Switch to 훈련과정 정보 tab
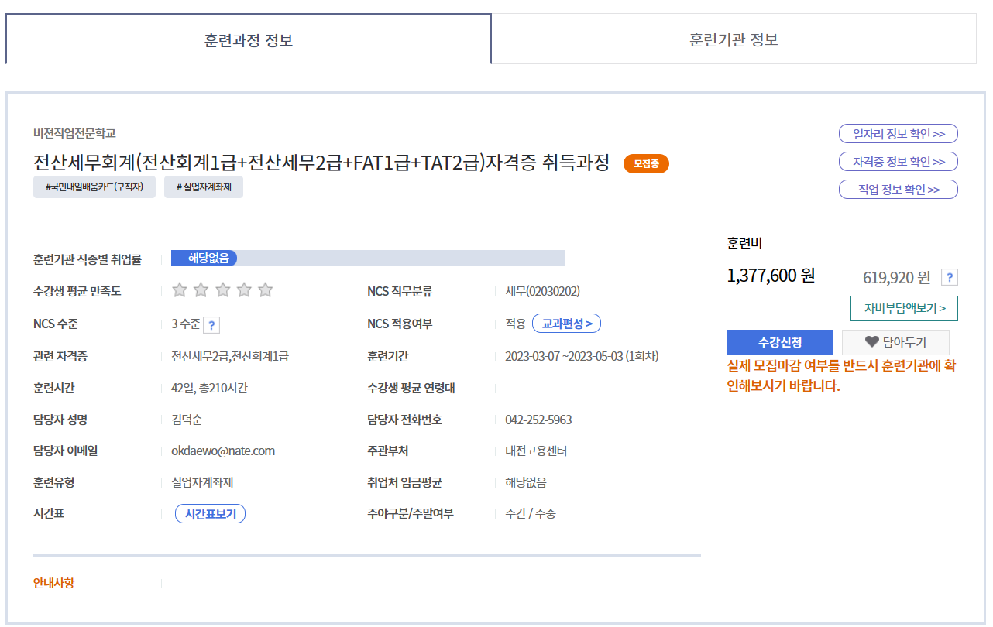Image resolution: width=993 pixels, height=627 pixels. [249, 39]
